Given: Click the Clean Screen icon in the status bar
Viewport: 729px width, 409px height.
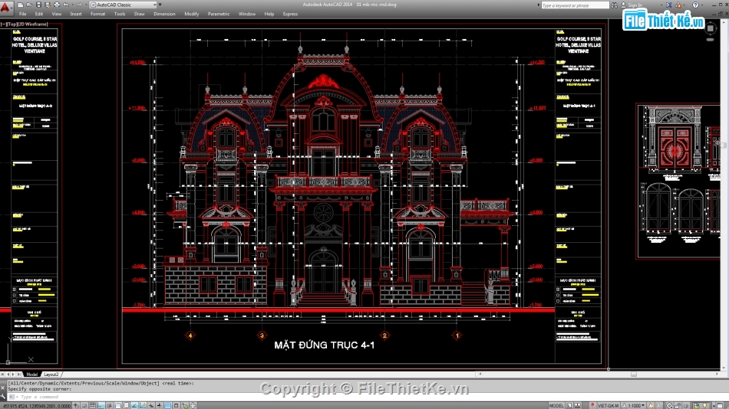Looking at the screenshot, I should pos(720,406).
